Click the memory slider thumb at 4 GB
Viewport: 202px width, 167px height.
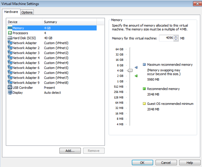130,70
